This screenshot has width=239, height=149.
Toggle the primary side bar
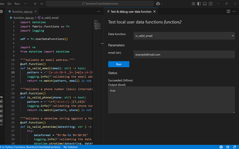point(199,4)
